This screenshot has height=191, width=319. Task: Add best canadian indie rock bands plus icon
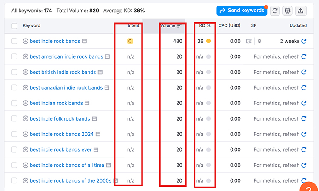point(26,88)
